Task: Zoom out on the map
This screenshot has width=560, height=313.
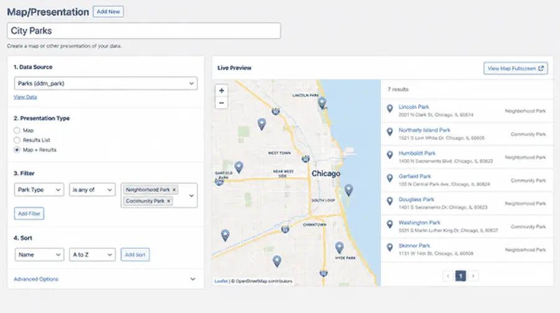Action: tap(222, 103)
